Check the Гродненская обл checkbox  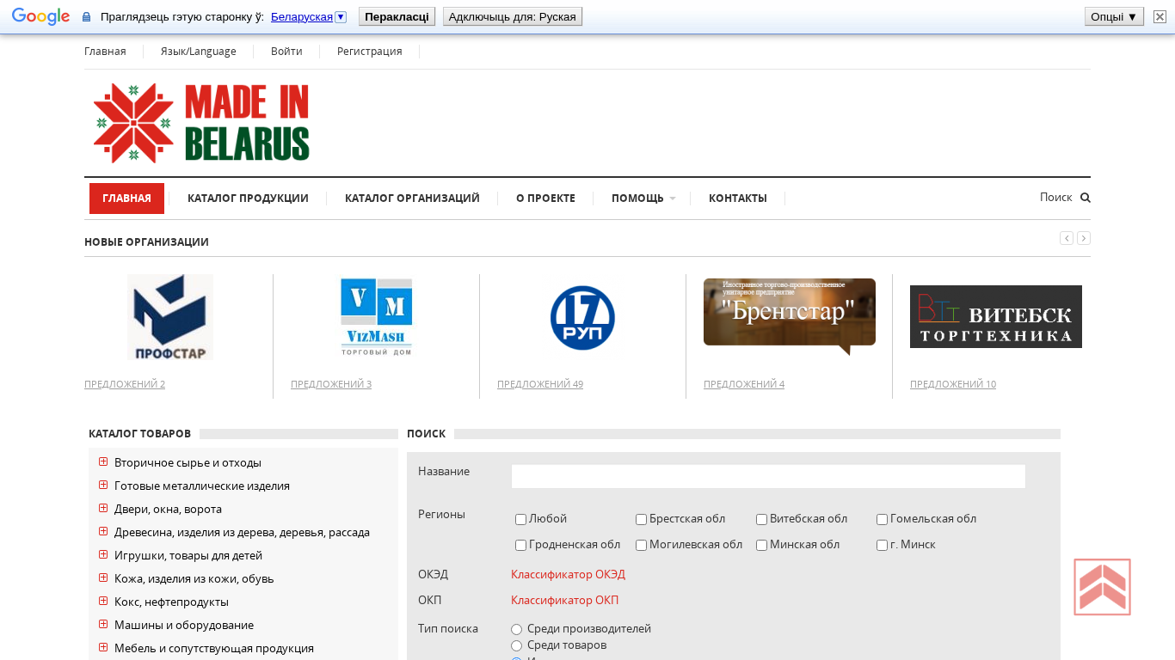pyautogui.click(x=520, y=545)
